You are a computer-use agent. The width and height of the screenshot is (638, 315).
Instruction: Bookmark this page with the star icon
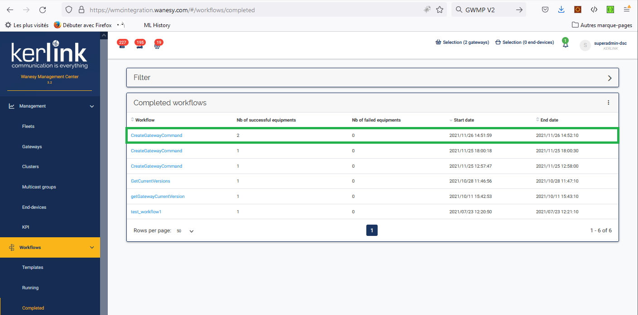[439, 9]
